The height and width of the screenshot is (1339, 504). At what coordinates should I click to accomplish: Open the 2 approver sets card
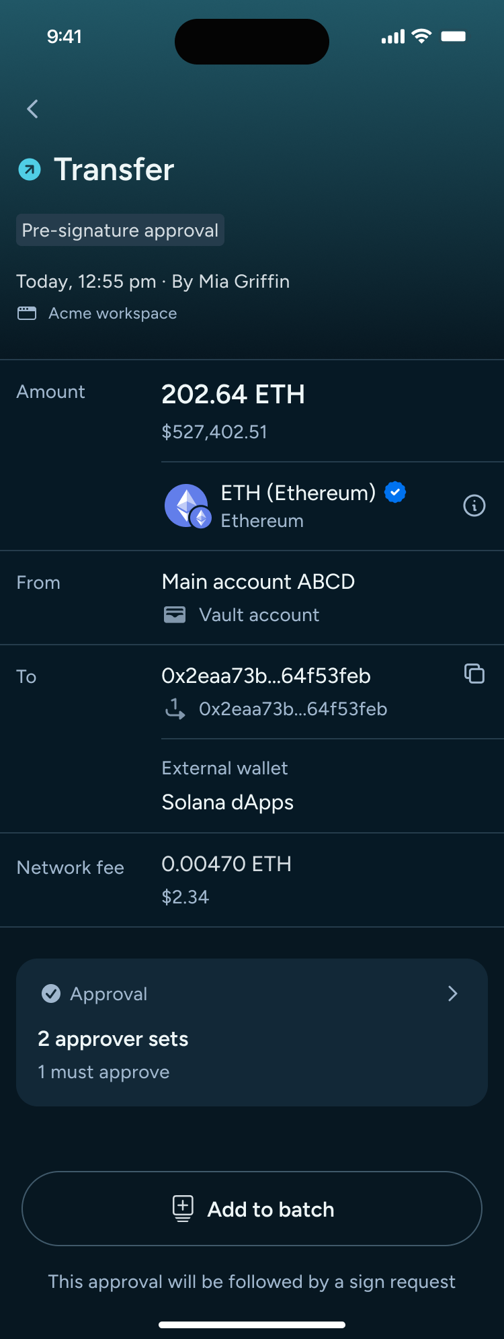[x=252, y=1032]
